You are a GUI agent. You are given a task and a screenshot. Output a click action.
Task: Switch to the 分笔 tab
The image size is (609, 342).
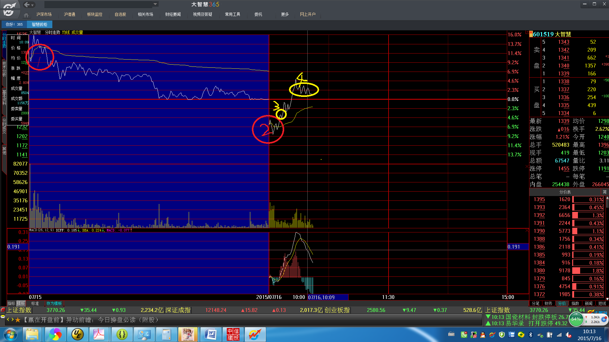[535, 303]
